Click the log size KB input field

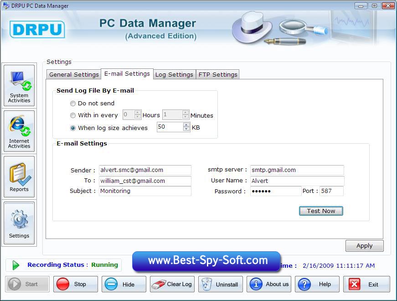(x=170, y=127)
